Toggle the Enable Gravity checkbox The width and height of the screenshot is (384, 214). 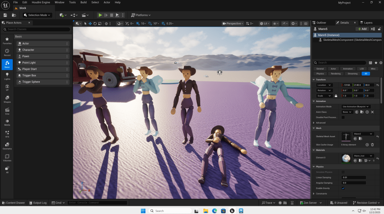point(343,188)
